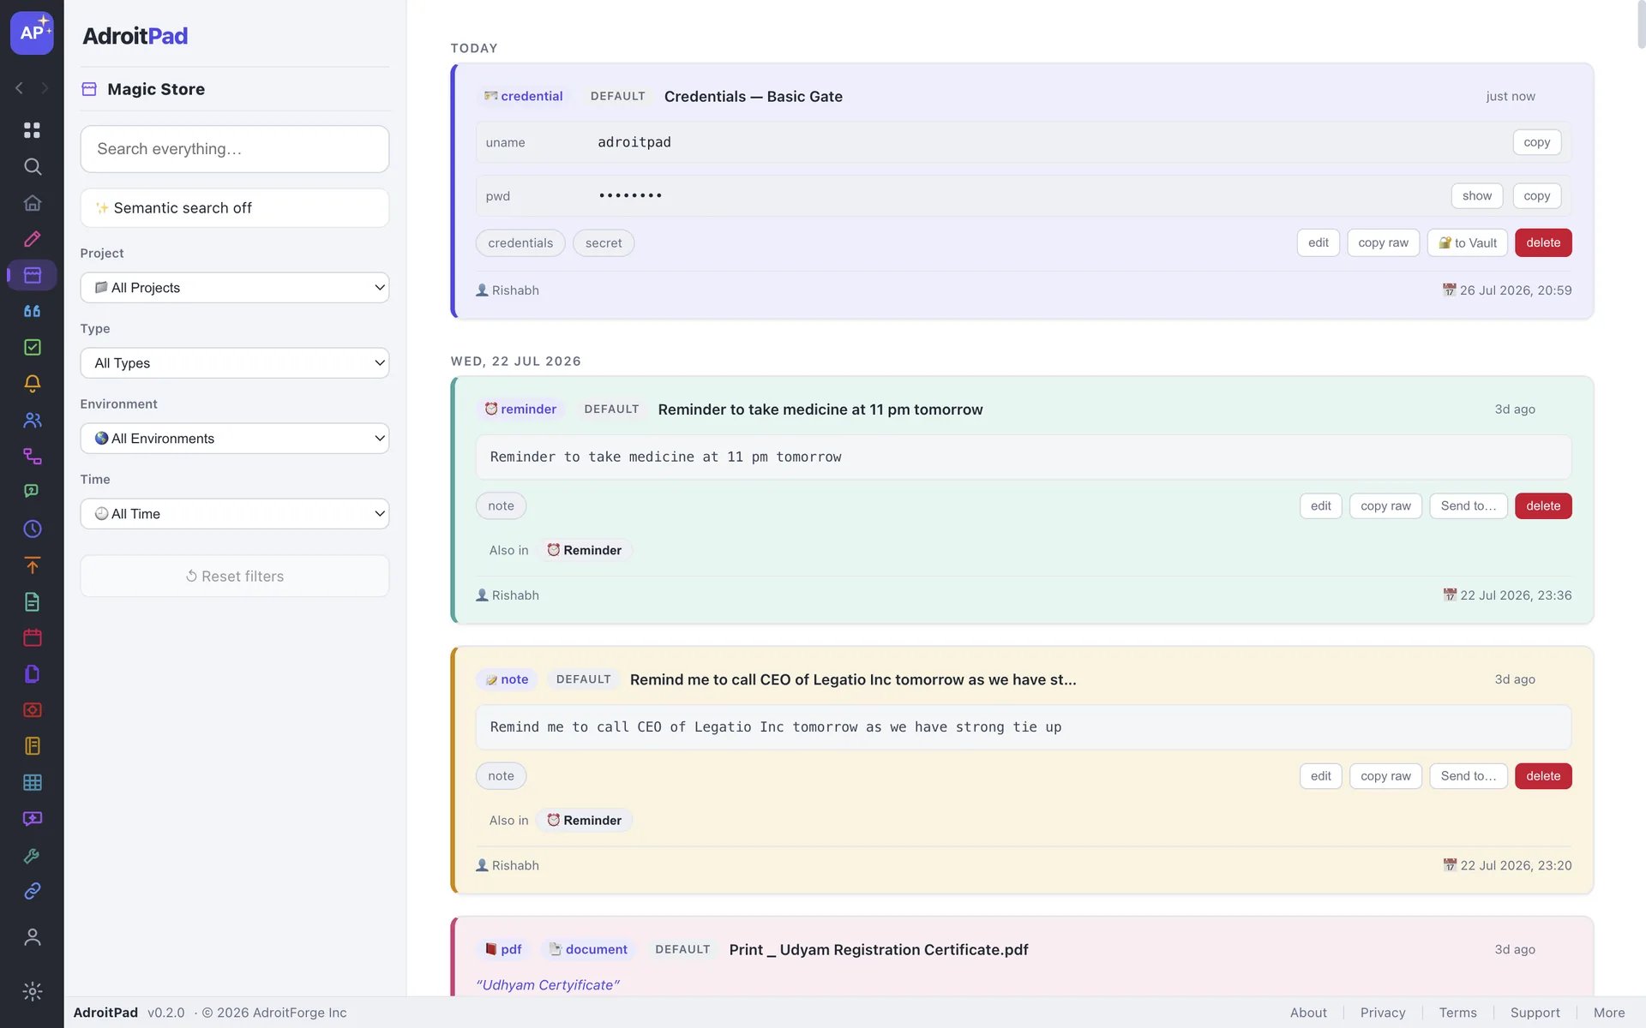This screenshot has width=1646, height=1028.
Task: Open Send to… menu on medicine reminder card
Action: coord(1468,506)
